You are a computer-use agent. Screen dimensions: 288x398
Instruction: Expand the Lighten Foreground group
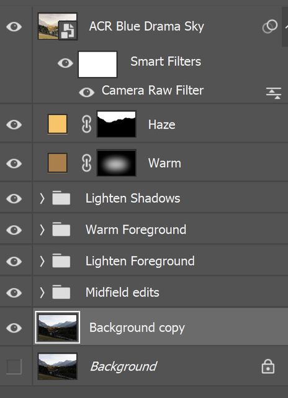42,261
